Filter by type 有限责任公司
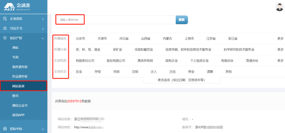This screenshot has width=285, height=133. click(x=85, y=61)
